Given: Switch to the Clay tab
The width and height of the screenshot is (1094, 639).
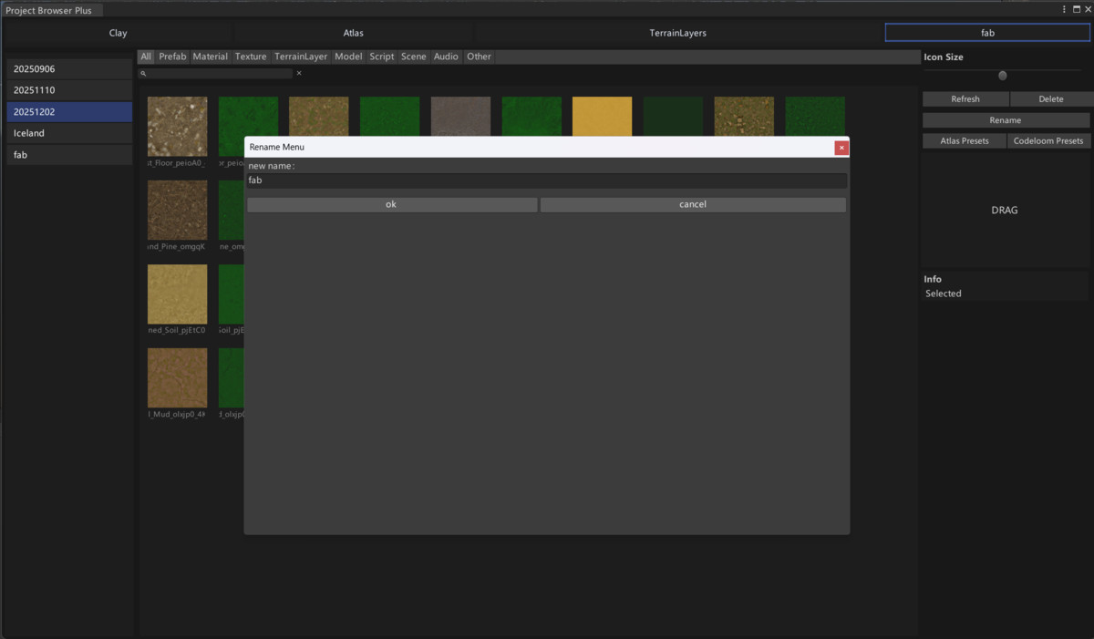Looking at the screenshot, I should tap(118, 33).
